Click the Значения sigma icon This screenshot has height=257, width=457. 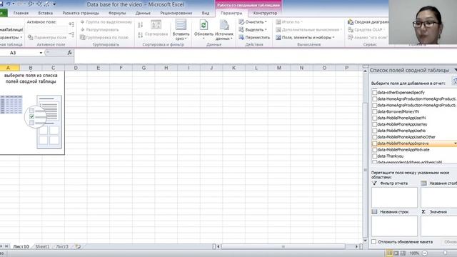(x=423, y=212)
